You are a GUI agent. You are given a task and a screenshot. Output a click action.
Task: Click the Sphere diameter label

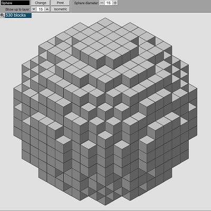[x=87, y=3]
